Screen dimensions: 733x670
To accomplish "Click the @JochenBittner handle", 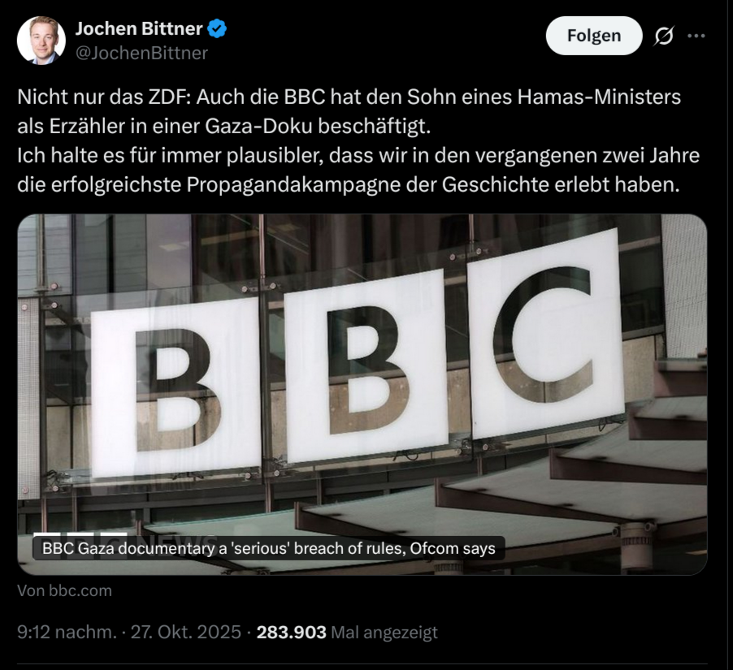I will pos(141,53).
